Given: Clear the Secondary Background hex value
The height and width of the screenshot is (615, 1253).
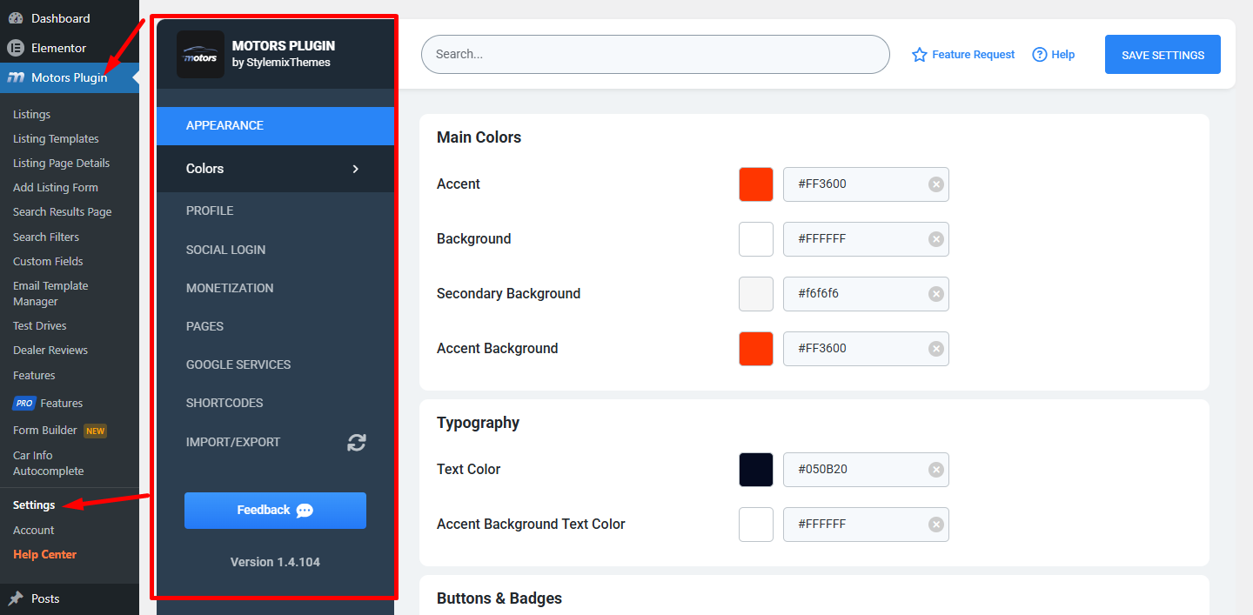Looking at the screenshot, I should point(935,294).
